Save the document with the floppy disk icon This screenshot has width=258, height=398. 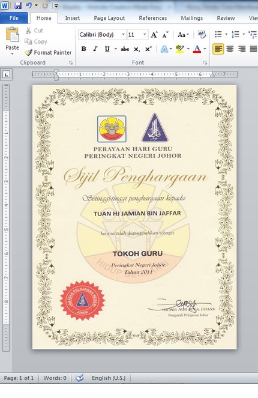click(x=18, y=5)
